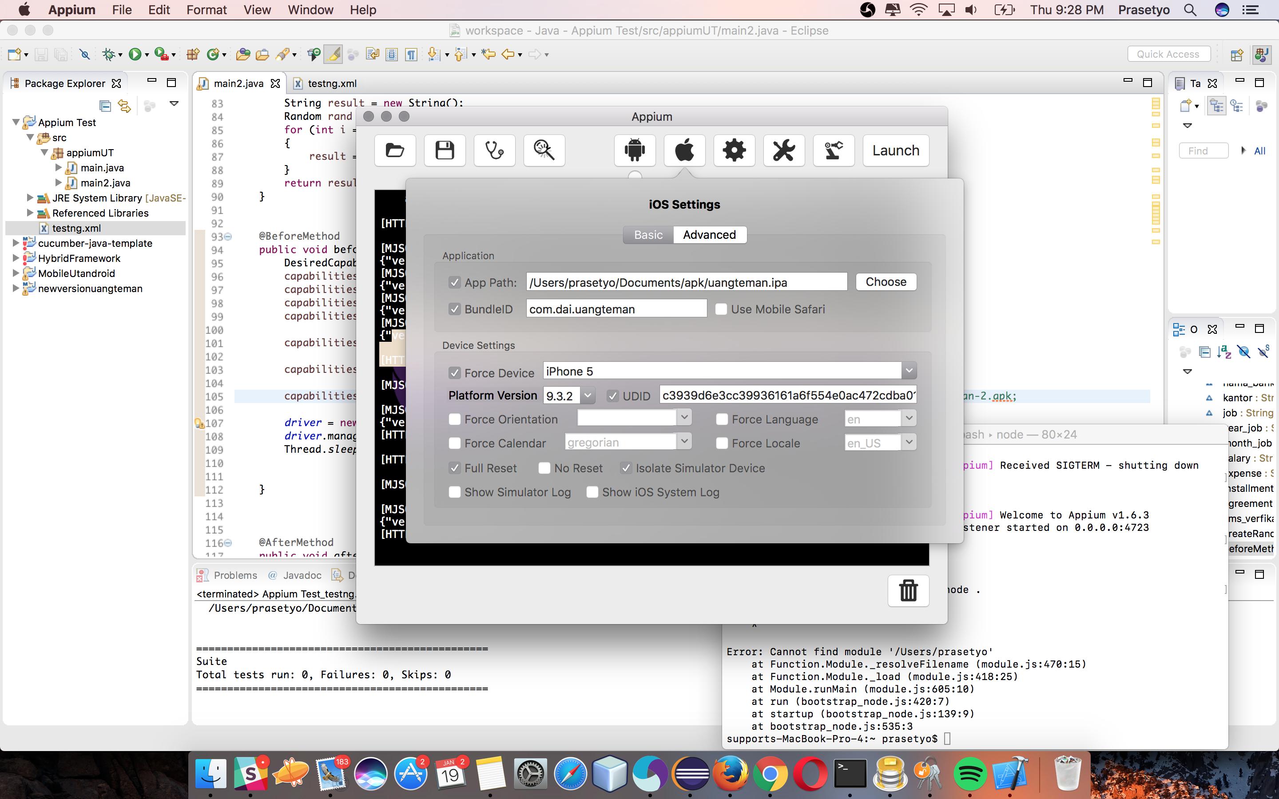Click Eclipse Run green play button
The image size is (1279, 799).
pos(135,54)
